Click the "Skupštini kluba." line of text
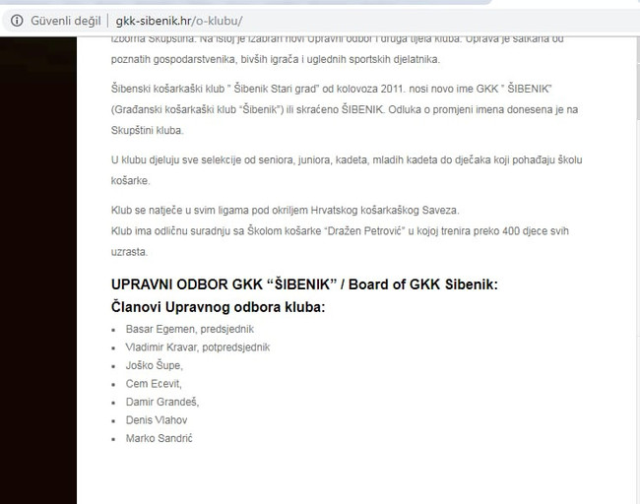 coord(148,130)
